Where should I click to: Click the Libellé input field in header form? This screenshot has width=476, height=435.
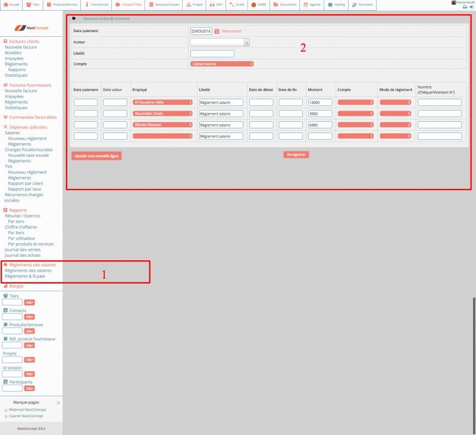[x=212, y=53]
